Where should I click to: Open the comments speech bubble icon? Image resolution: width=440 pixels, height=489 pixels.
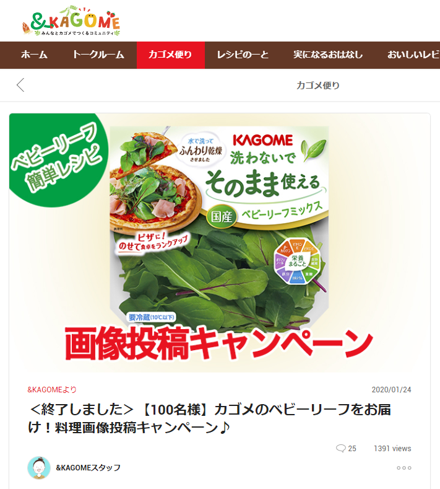340,449
